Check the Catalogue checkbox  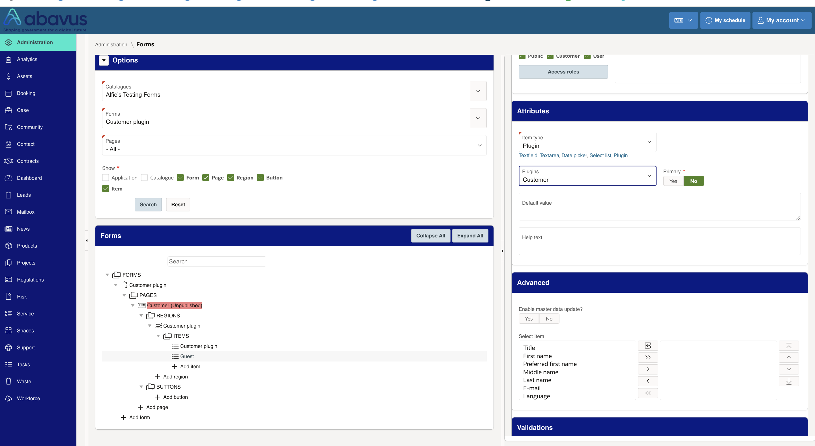pyautogui.click(x=144, y=178)
